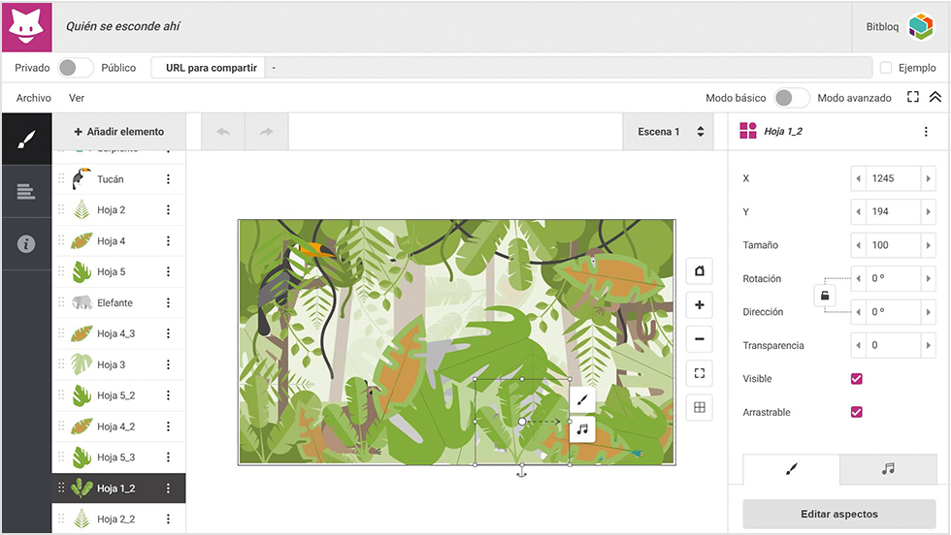Screen dimensions: 951x535
Task: Increase the X value with right arrow
Action: point(928,178)
